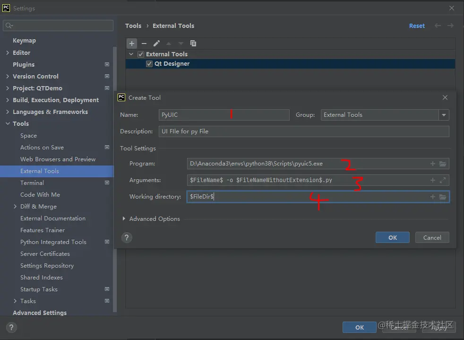Expand the Build, Execution, Deployment node
This screenshot has height=340, width=464.
point(8,100)
